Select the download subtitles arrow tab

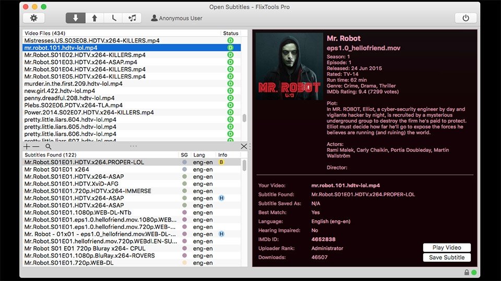click(75, 18)
